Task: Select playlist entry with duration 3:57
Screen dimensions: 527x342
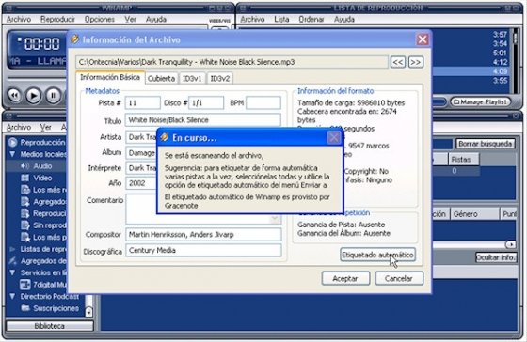Action: pos(500,35)
